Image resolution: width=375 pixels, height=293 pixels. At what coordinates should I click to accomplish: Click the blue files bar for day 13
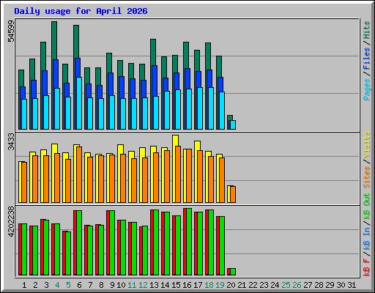[x=155, y=81]
